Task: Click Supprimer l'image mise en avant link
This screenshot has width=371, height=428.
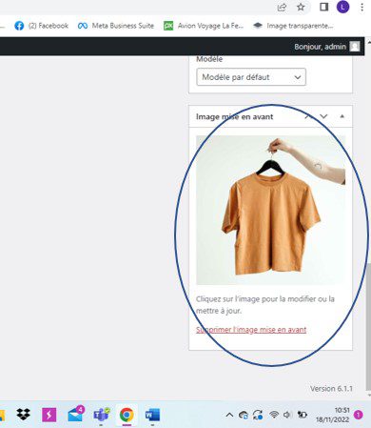Action: (x=251, y=330)
